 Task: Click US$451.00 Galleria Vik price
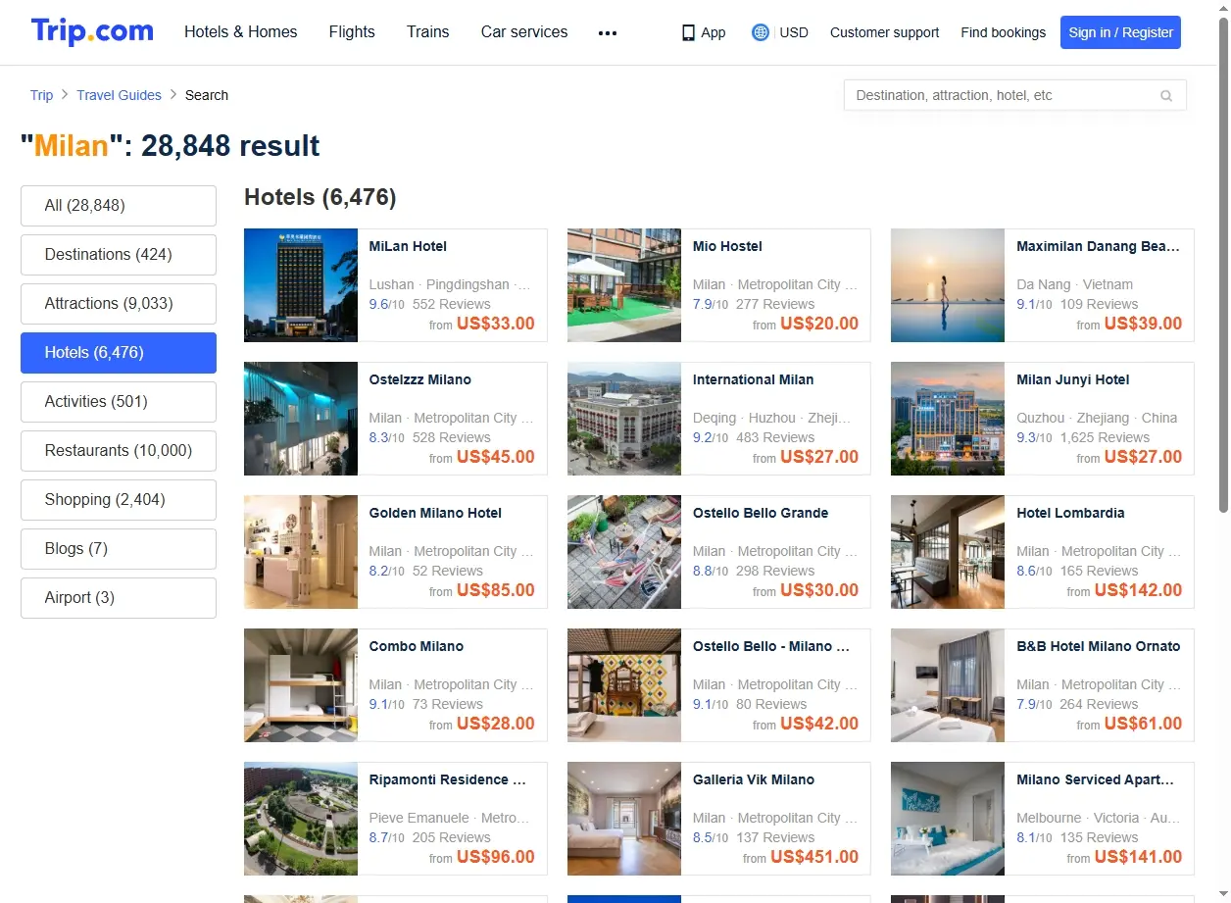[814, 857]
